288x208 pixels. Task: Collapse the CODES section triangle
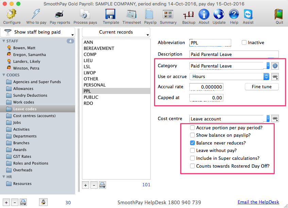(3, 75)
